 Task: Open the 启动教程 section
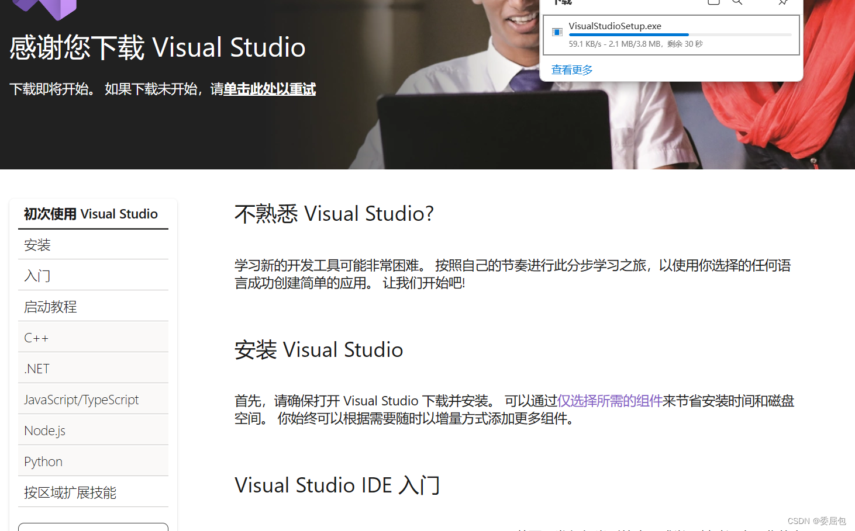(x=50, y=306)
